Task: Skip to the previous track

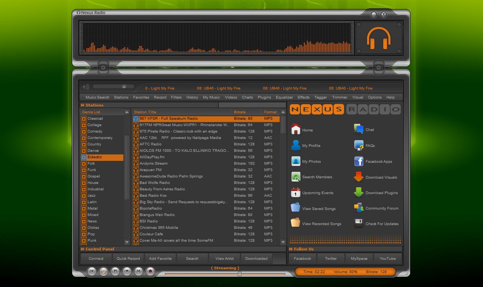Action: (x=92, y=271)
